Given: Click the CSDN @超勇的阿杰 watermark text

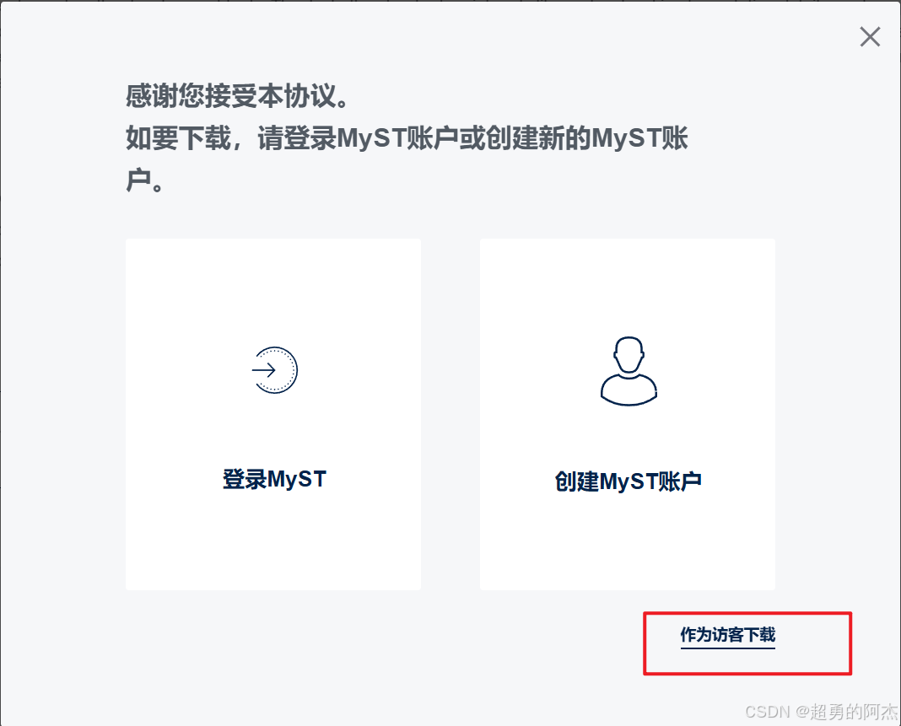Looking at the screenshot, I should [x=822, y=712].
